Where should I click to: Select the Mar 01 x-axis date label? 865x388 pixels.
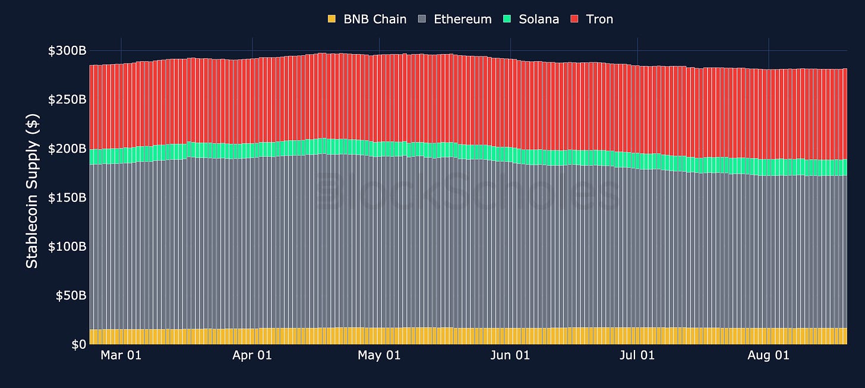121,356
